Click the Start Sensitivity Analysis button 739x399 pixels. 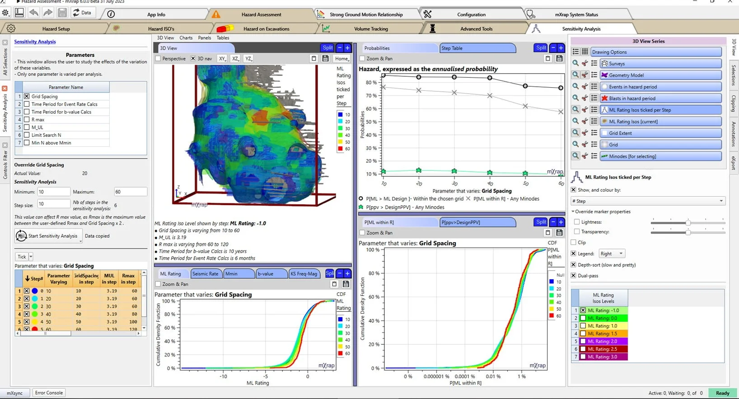click(x=48, y=236)
